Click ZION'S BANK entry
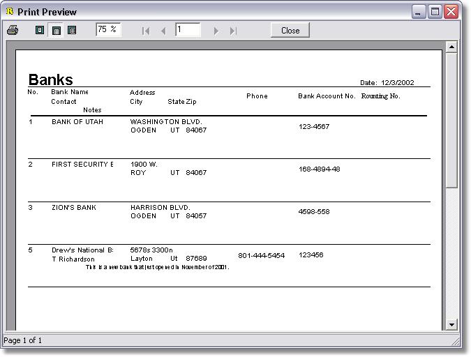Image resolution: width=471 pixels, height=357 pixels. coord(73,208)
